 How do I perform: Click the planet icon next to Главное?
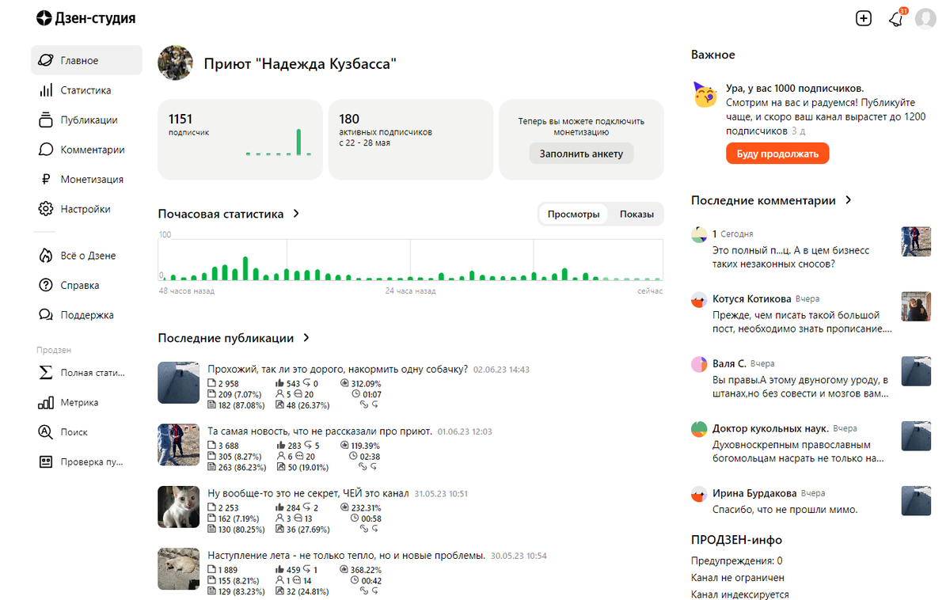point(46,61)
